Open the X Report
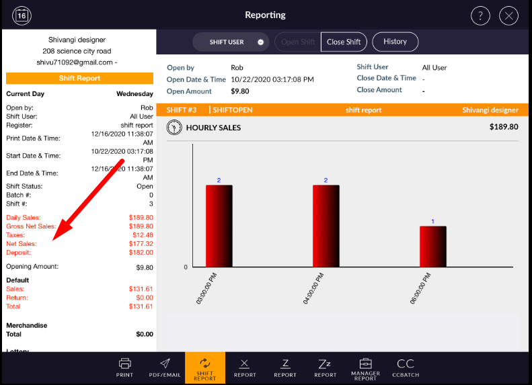This screenshot has height=385, width=532. pos(244,367)
